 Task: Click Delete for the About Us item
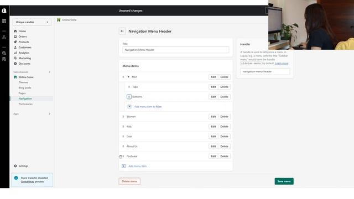click(224, 146)
